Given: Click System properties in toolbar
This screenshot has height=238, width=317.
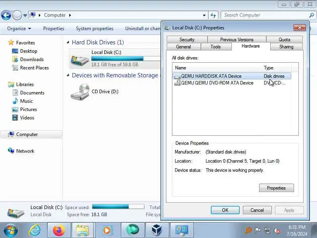Looking at the screenshot, I should pyautogui.click(x=95, y=29).
